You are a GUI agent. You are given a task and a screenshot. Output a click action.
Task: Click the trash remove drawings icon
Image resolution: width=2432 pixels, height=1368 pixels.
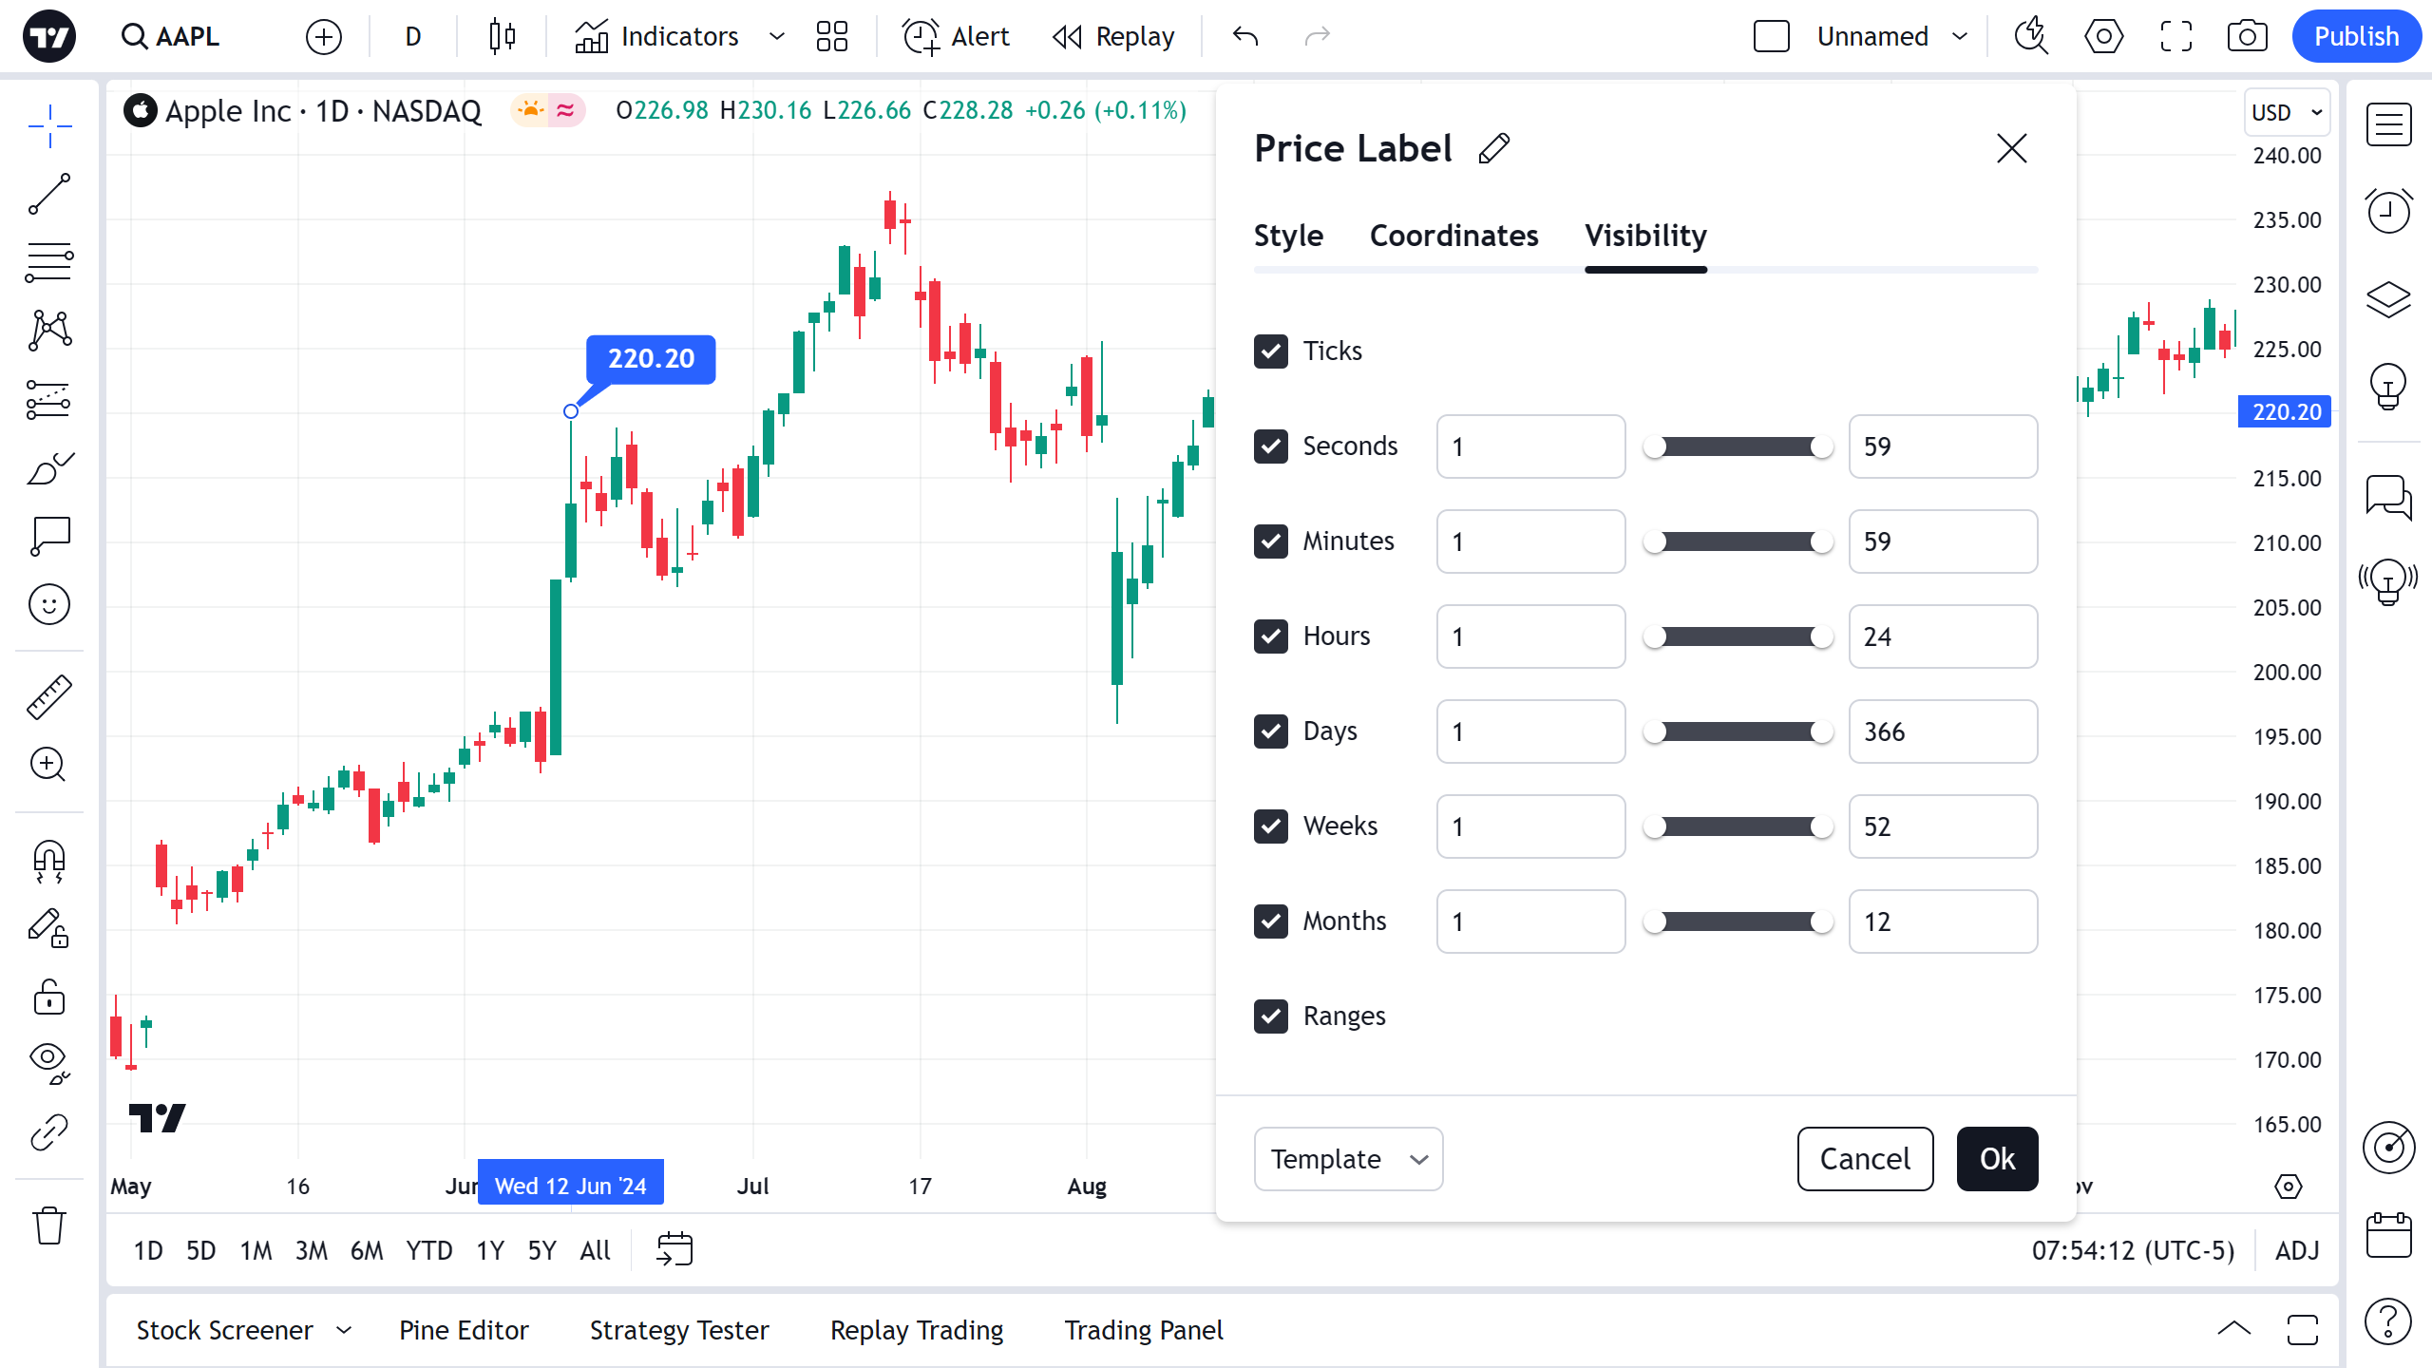coord(49,1225)
